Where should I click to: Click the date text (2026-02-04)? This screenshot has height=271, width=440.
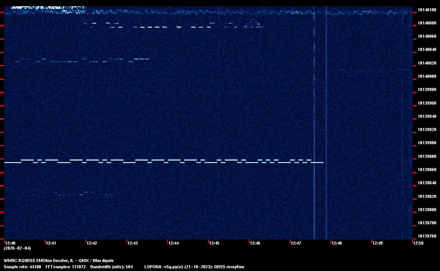point(17,248)
